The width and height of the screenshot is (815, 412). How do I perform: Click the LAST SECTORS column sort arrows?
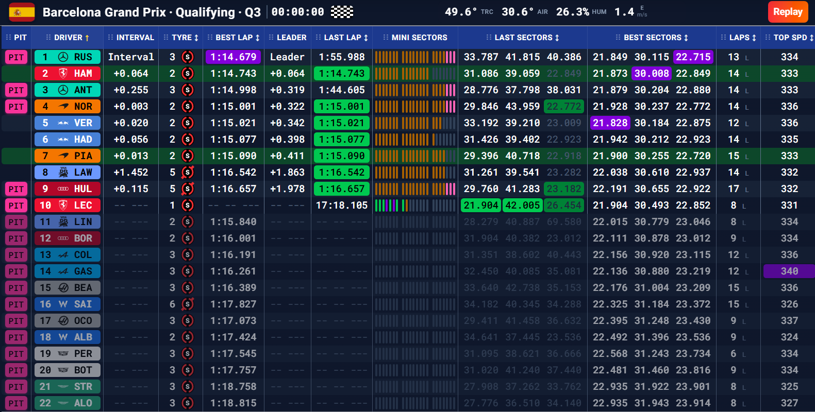(x=557, y=38)
